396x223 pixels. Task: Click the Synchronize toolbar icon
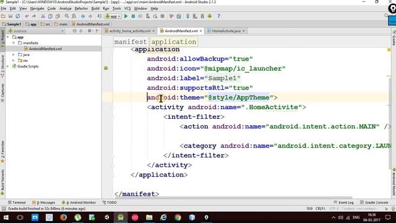tap(18, 16)
